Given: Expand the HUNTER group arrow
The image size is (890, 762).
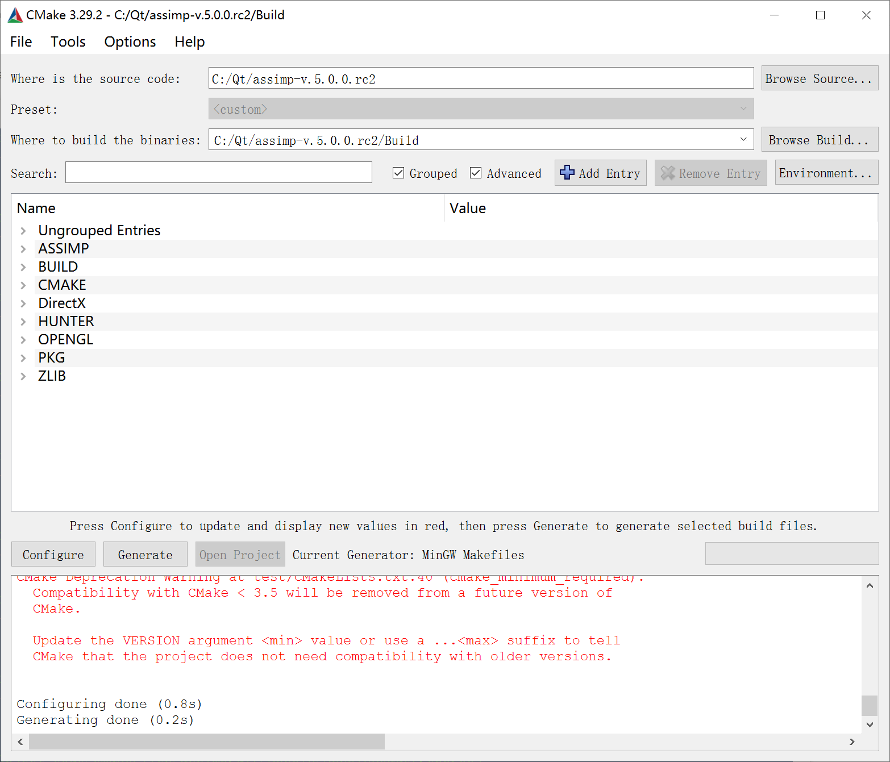Looking at the screenshot, I should coord(23,322).
